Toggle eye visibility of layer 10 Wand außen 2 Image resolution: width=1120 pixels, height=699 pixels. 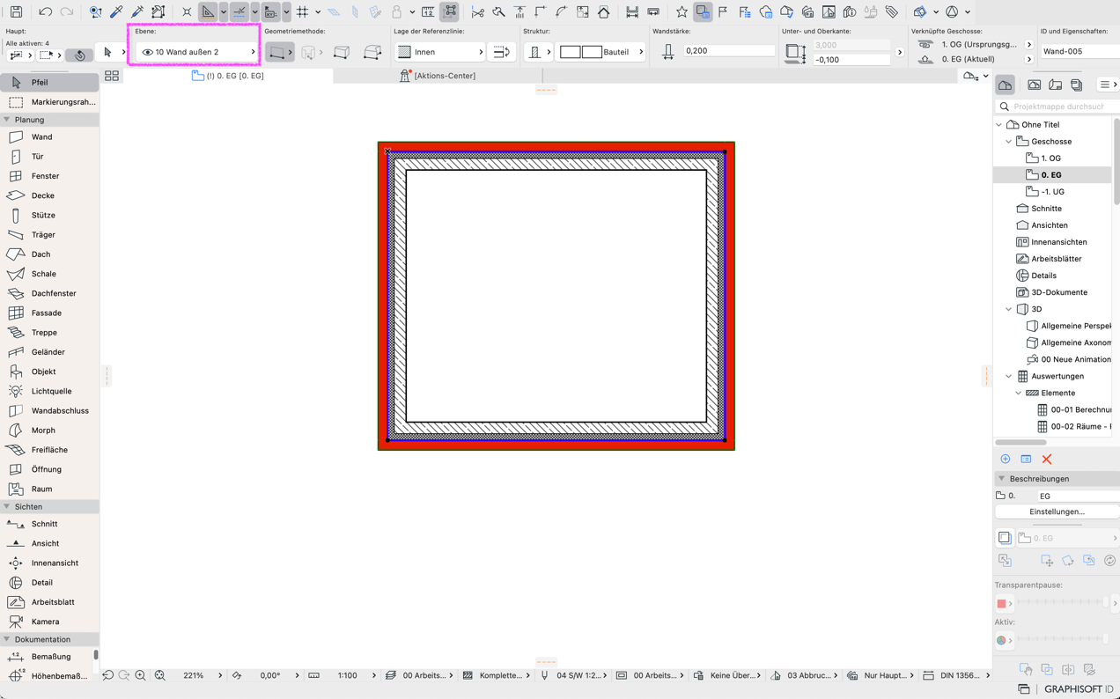[x=147, y=52]
